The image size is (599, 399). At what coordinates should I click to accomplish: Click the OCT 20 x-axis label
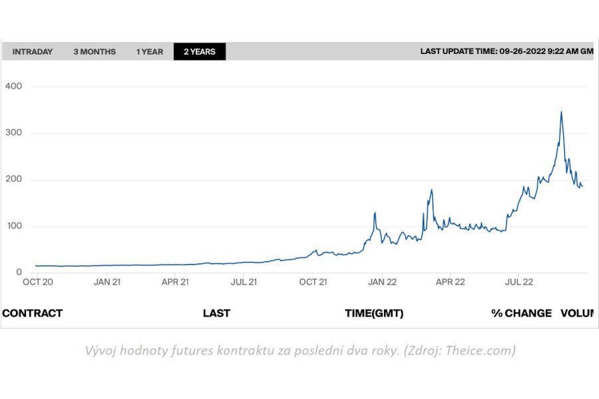pos(39,282)
